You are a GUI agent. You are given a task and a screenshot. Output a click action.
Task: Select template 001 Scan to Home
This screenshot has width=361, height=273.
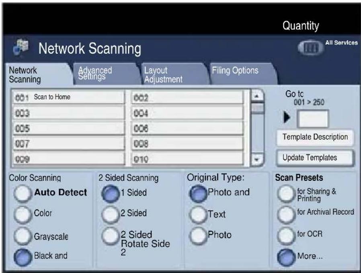[69, 97]
